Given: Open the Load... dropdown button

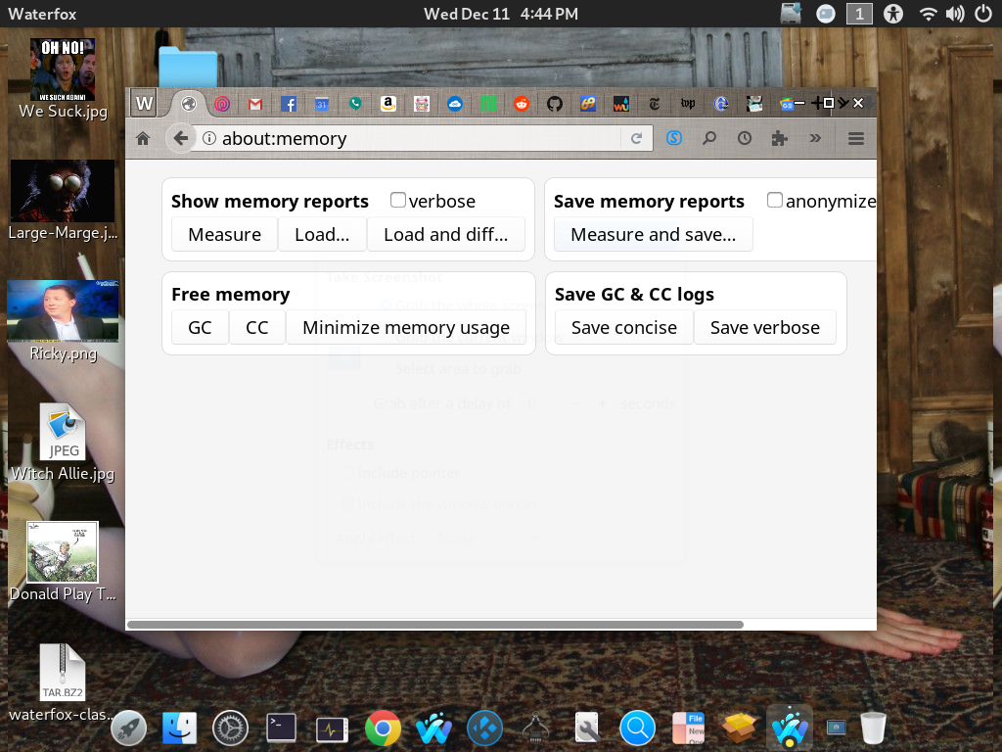Looking at the screenshot, I should point(322,234).
